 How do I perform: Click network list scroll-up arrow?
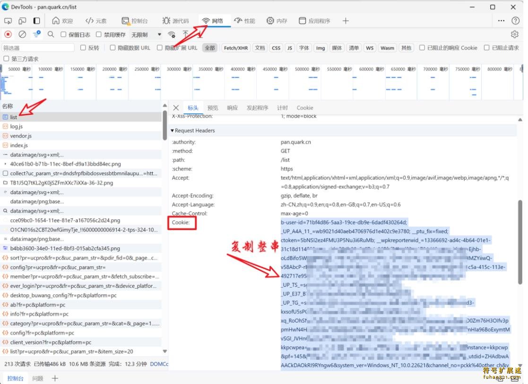[164, 106]
